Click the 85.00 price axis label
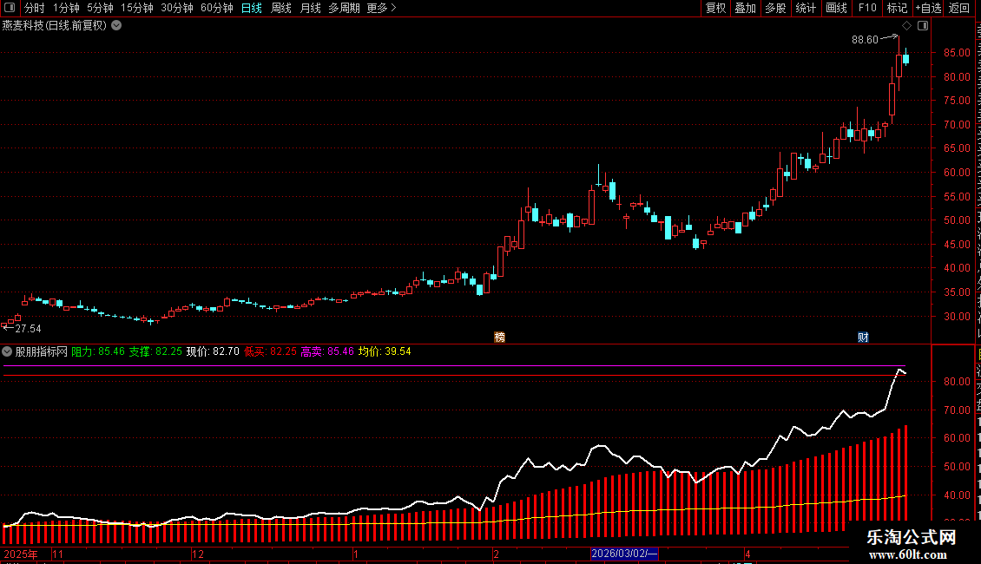Image resolution: width=981 pixels, height=564 pixels. 958,53
